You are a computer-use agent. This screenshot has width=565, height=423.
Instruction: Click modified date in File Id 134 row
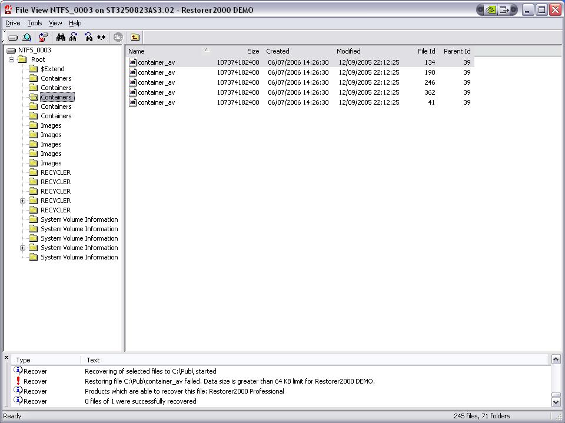click(368, 62)
